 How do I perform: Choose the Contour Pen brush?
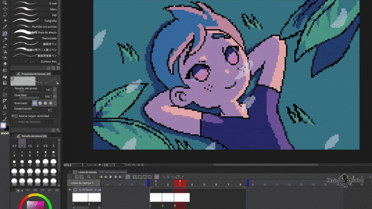click(x=35, y=62)
